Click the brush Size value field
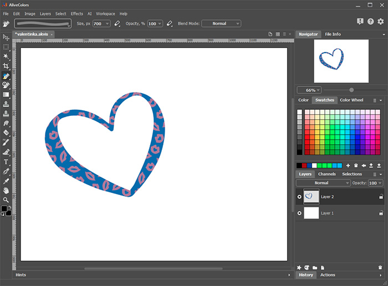 (x=99, y=23)
